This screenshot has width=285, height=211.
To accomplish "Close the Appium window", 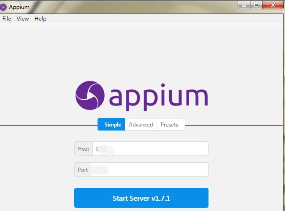I will click(273, 5).
